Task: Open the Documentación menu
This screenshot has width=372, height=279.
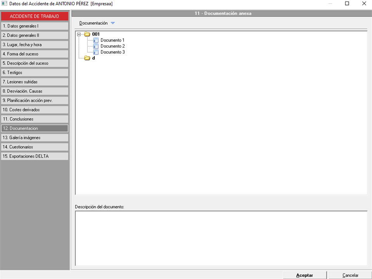Action: click(x=94, y=23)
